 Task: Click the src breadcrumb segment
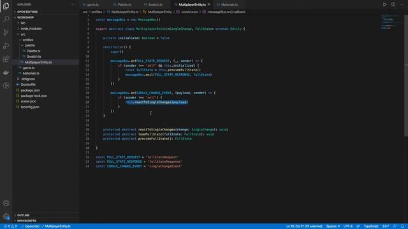tap(85, 12)
